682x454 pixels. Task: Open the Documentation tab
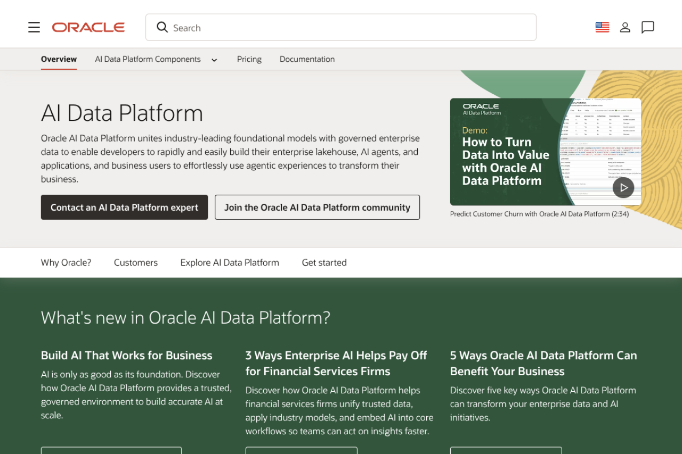coord(307,59)
